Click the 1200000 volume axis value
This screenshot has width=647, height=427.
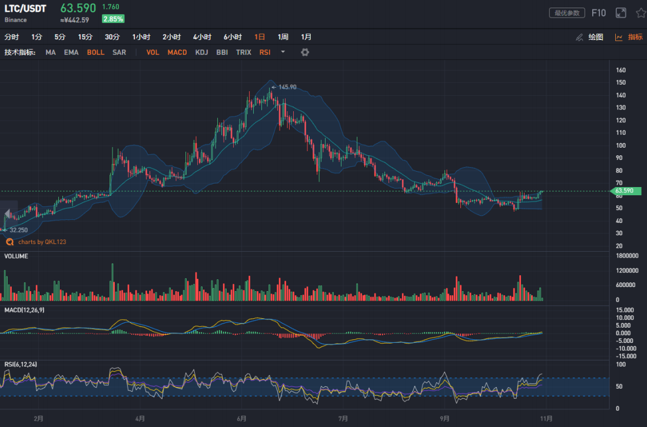(x=627, y=271)
